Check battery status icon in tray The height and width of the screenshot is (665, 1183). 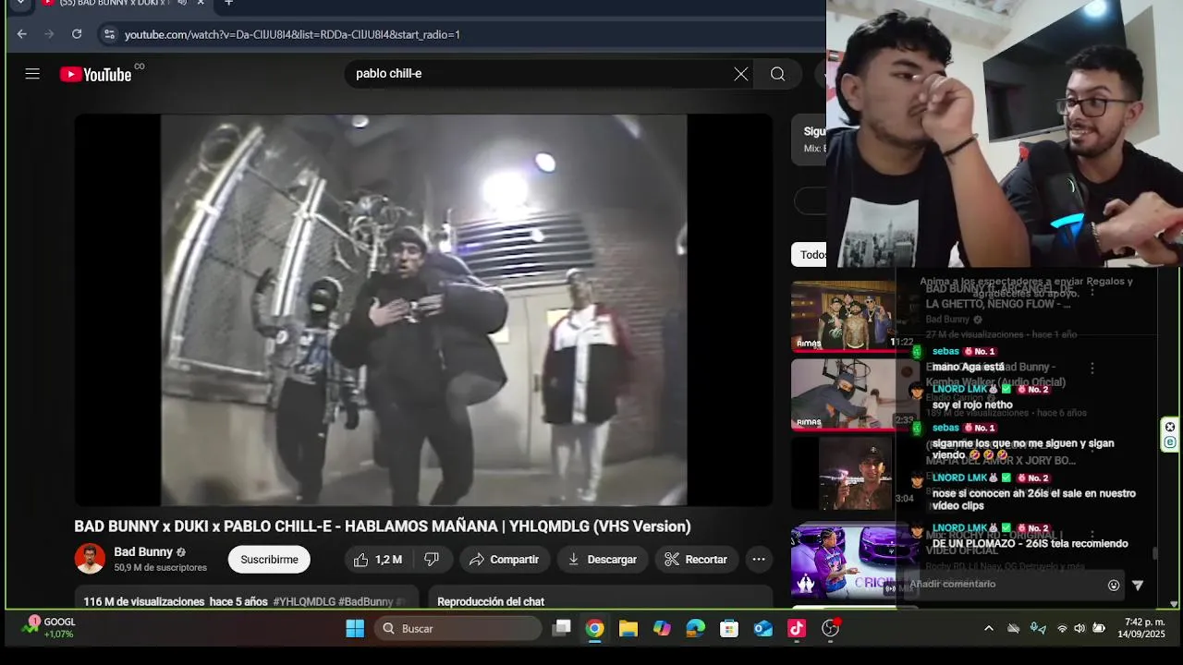click(1099, 629)
